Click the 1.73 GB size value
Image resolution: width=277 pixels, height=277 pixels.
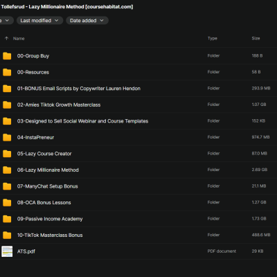click(x=259, y=219)
